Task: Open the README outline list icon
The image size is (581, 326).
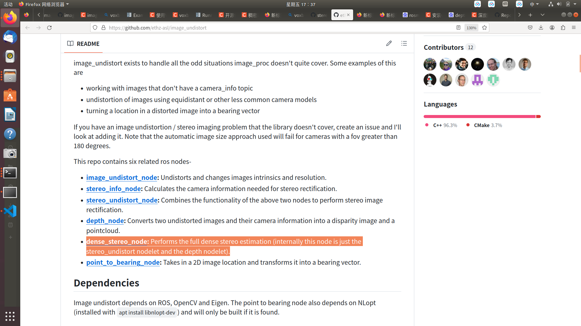Action: pos(404,43)
